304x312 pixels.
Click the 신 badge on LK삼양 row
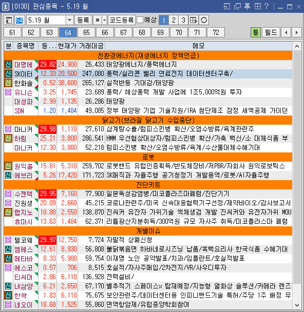click(8, 286)
